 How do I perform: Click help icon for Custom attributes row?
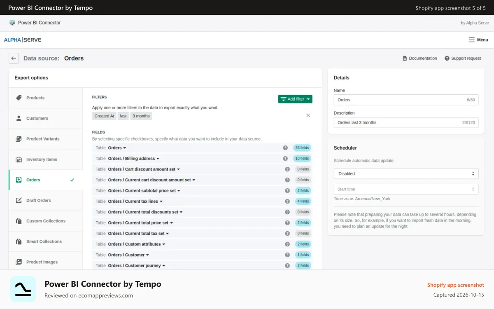pyautogui.click(x=287, y=244)
